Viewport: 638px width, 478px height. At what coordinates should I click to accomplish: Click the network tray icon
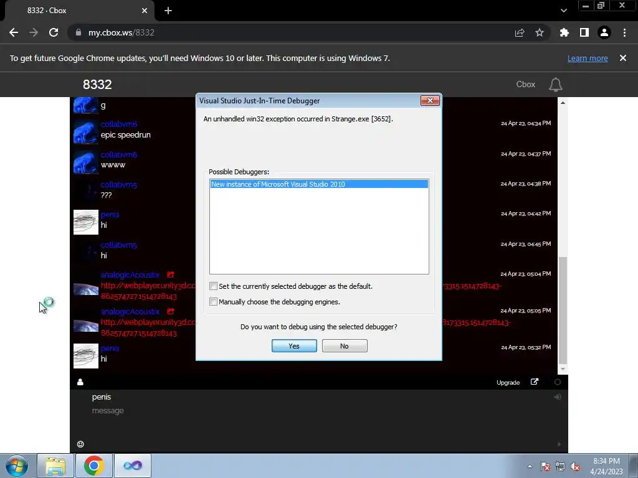coord(560,466)
